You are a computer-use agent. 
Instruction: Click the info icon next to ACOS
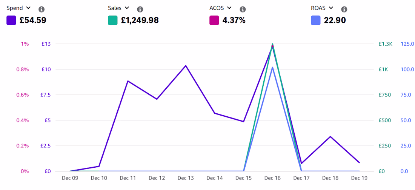click(243, 9)
